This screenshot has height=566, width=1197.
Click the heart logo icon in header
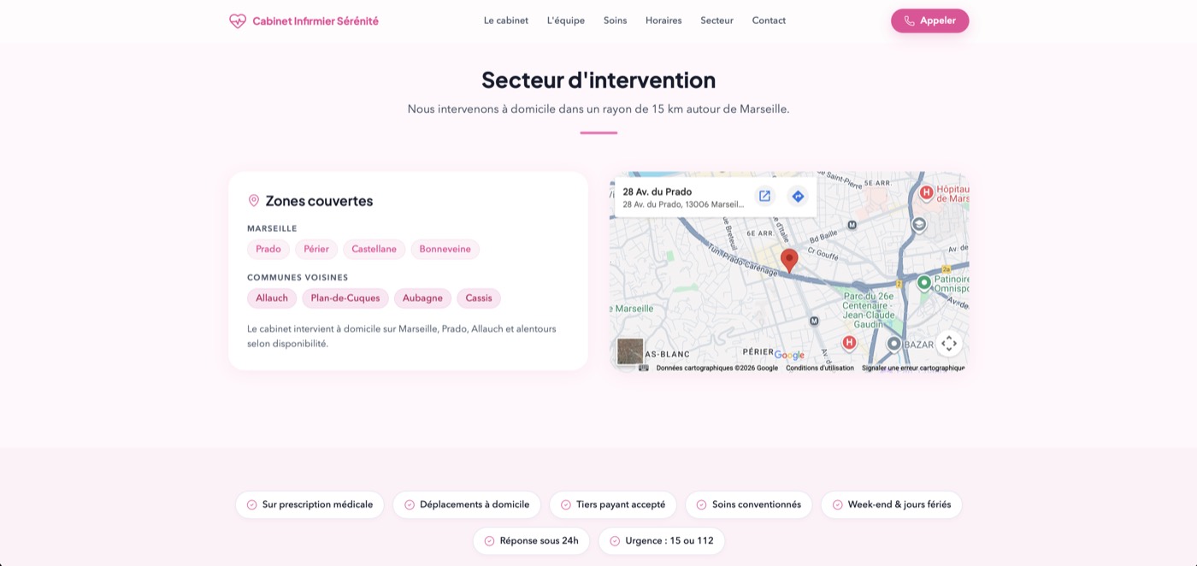[238, 21]
